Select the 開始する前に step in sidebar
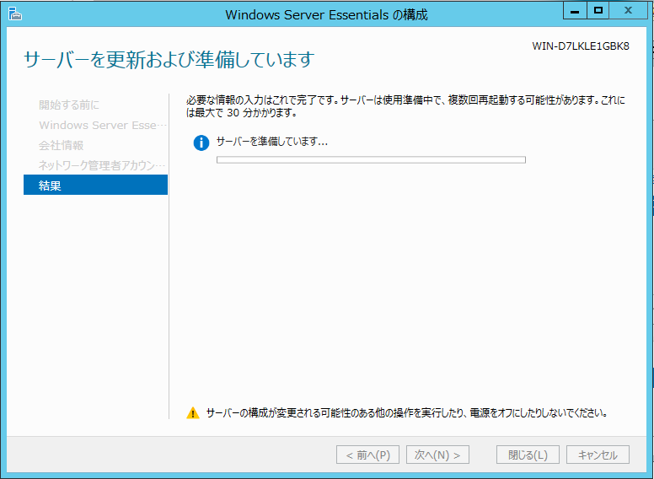Viewport: 654px width, 479px height. pos(69,105)
